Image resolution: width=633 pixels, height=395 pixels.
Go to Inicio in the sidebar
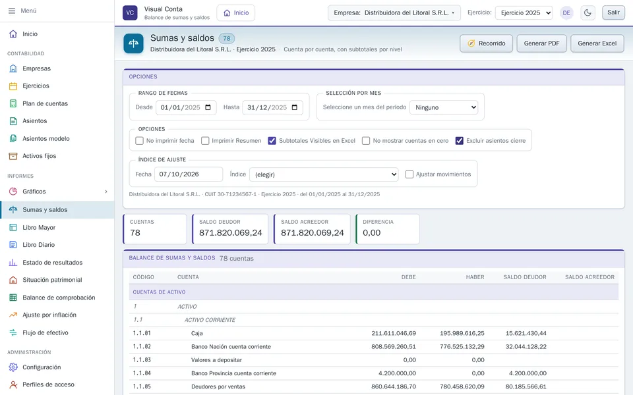[x=57, y=34]
